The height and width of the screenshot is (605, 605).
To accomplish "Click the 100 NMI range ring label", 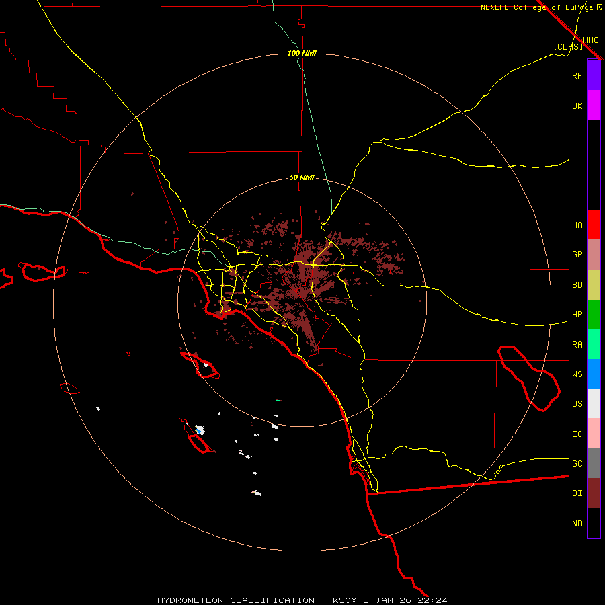I will (302, 53).
